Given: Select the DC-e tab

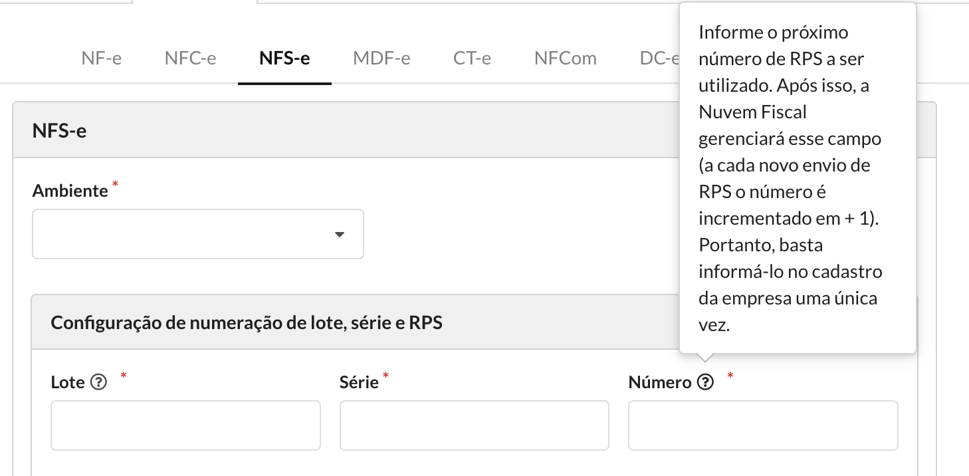Looking at the screenshot, I should (659, 58).
